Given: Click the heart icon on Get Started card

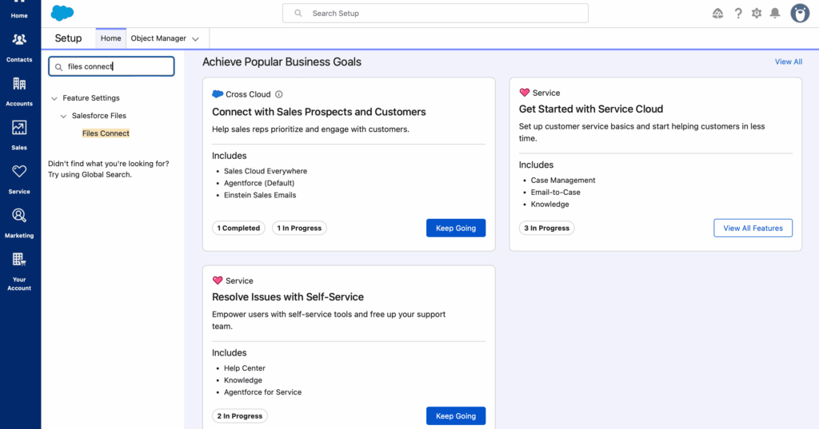Looking at the screenshot, I should point(525,93).
